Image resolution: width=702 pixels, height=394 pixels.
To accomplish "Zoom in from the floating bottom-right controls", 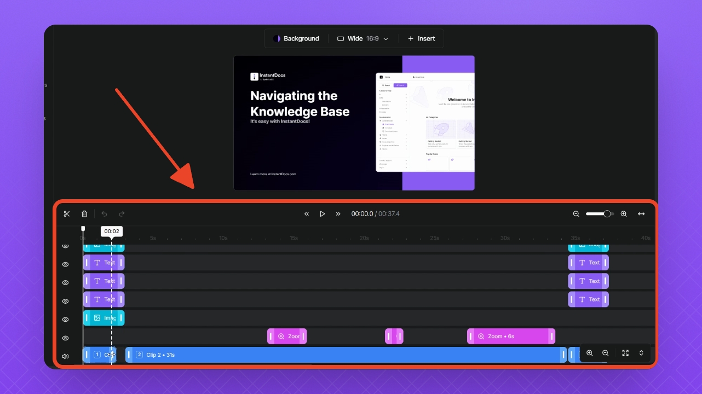I will point(590,354).
